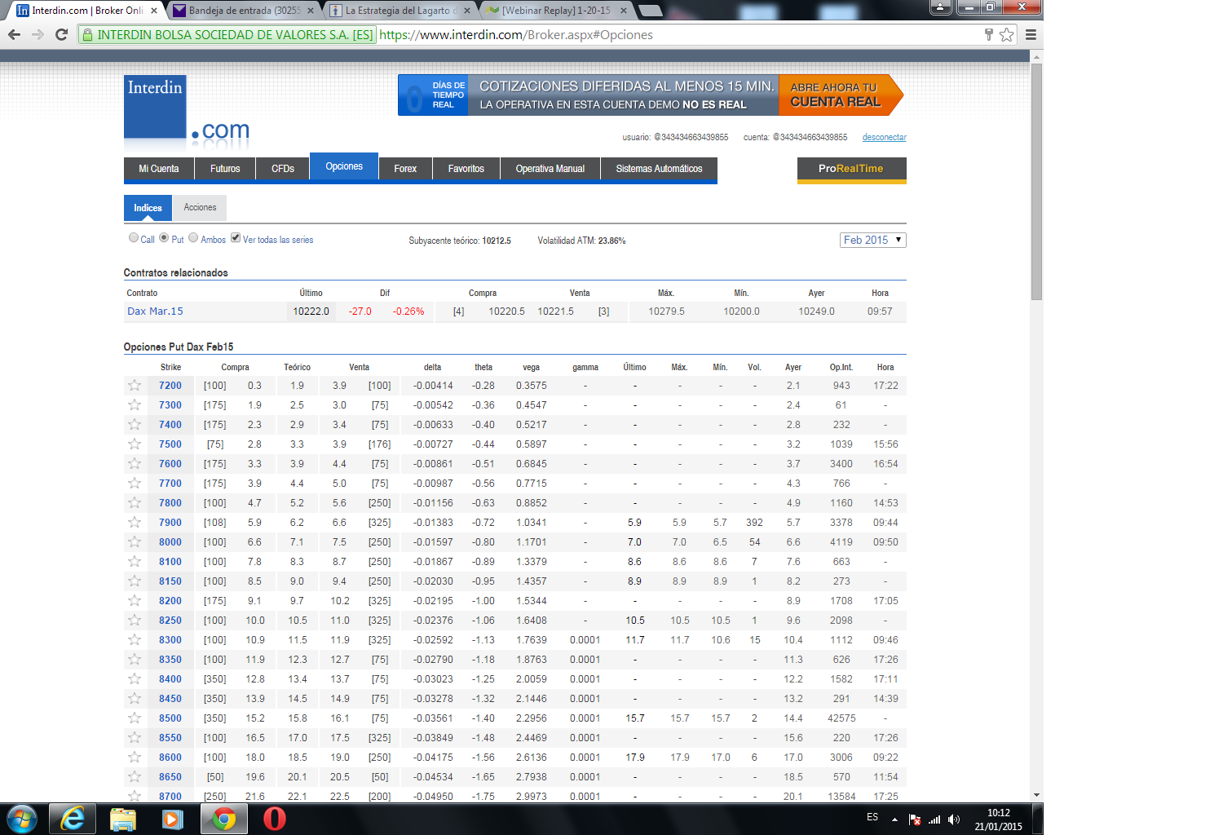1223x835 pixels.
Task: Click the ABRE AHORA TU CUENTA REAL button
Action: (840, 95)
